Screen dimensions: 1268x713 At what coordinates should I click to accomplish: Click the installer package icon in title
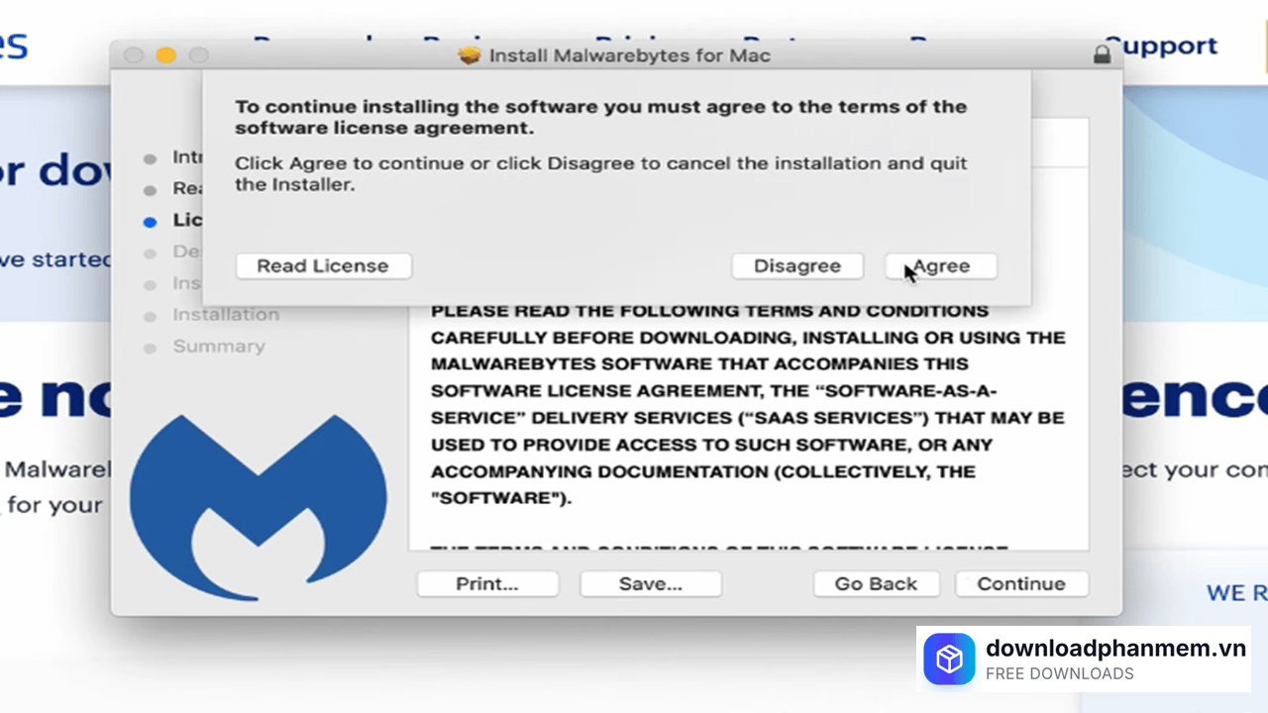(470, 55)
